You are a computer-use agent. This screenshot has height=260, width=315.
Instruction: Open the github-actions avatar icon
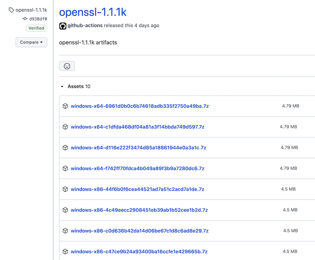(63, 26)
